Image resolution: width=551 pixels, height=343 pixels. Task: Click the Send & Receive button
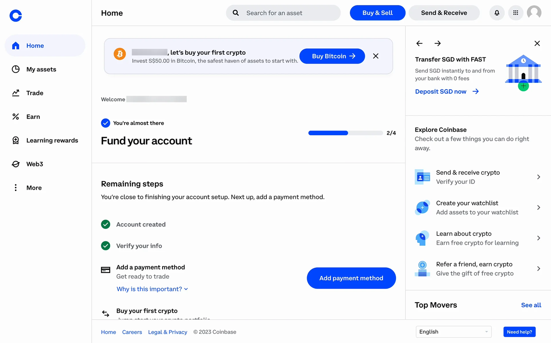coord(444,13)
